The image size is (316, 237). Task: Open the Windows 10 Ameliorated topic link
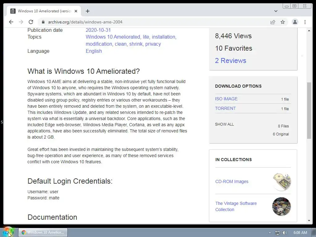point(113,37)
